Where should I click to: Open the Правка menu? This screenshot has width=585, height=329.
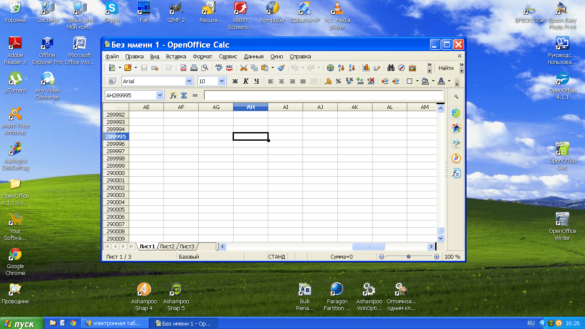(x=134, y=56)
